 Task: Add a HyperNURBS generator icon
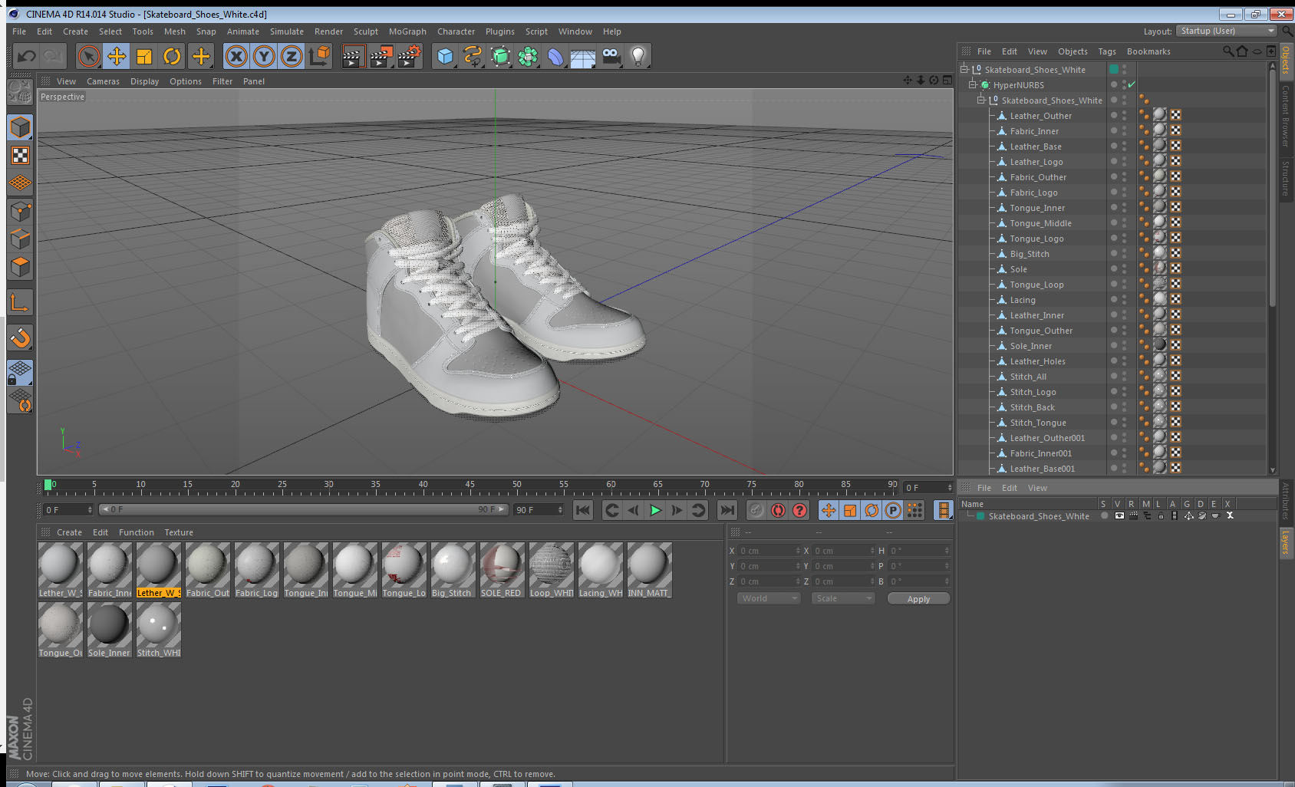coord(500,56)
